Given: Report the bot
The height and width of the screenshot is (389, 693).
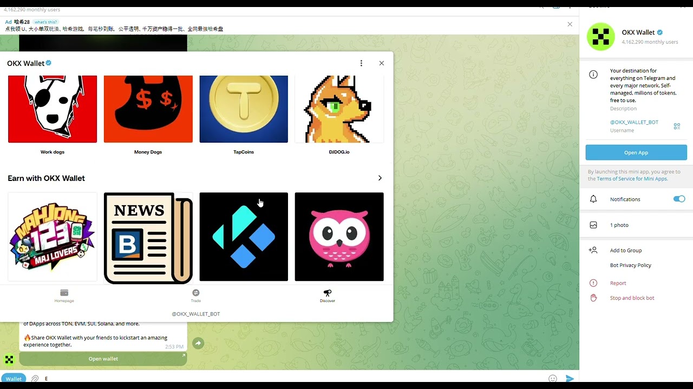Looking at the screenshot, I should (618, 283).
